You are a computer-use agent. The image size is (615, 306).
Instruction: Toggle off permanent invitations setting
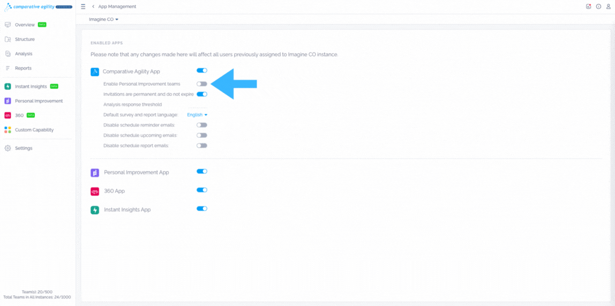point(201,94)
